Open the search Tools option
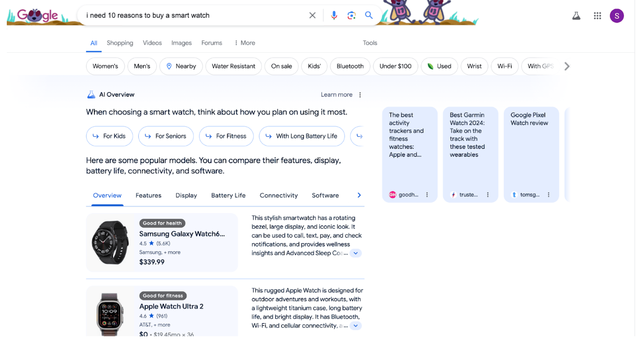 click(x=370, y=43)
